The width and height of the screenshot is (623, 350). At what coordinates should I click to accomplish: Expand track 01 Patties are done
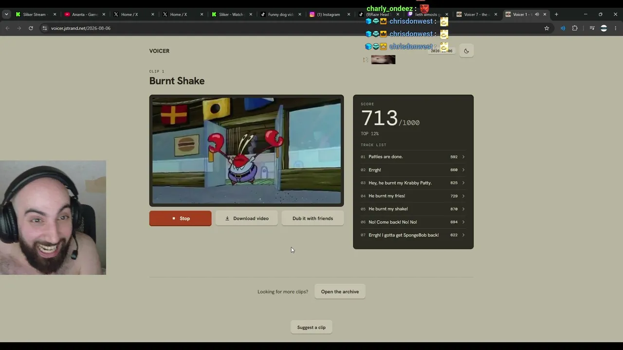[413, 157]
